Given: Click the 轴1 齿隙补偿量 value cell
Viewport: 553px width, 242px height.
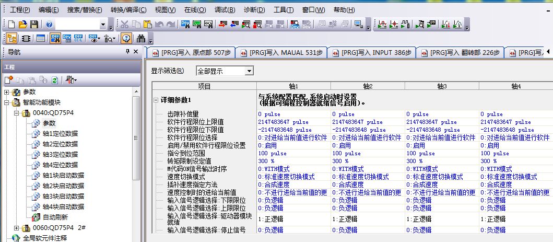Looking at the screenshot, I should click(293, 114).
